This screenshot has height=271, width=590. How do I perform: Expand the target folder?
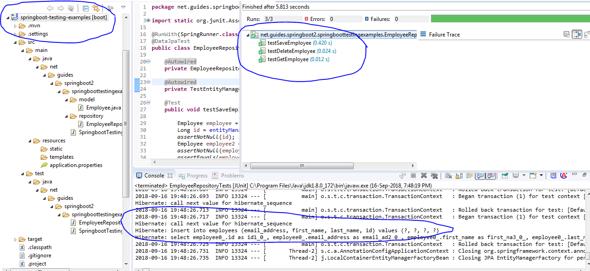(15, 239)
